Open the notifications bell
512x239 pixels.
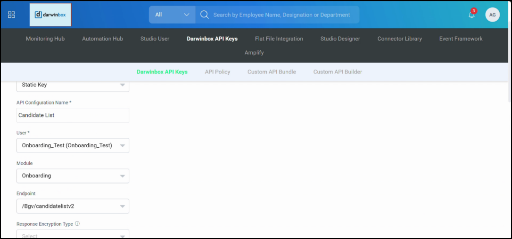coord(471,15)
